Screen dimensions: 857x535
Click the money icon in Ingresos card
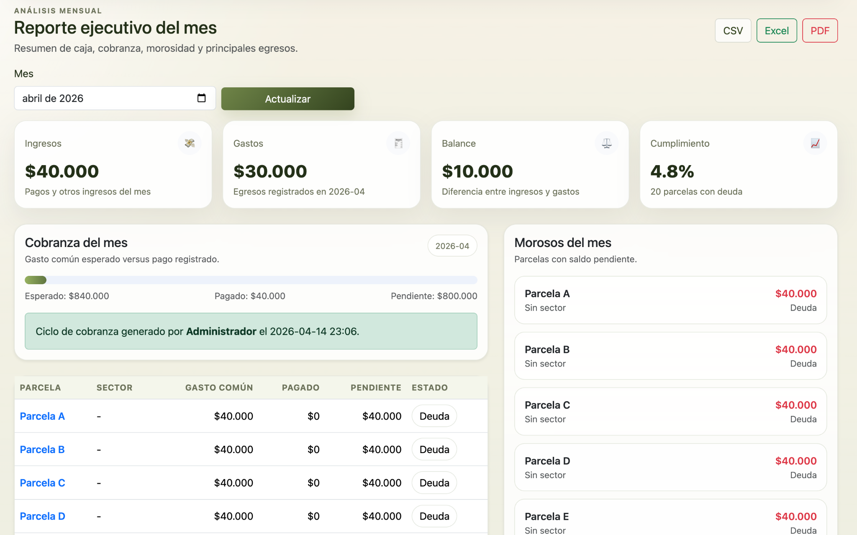tap(190, 143)
